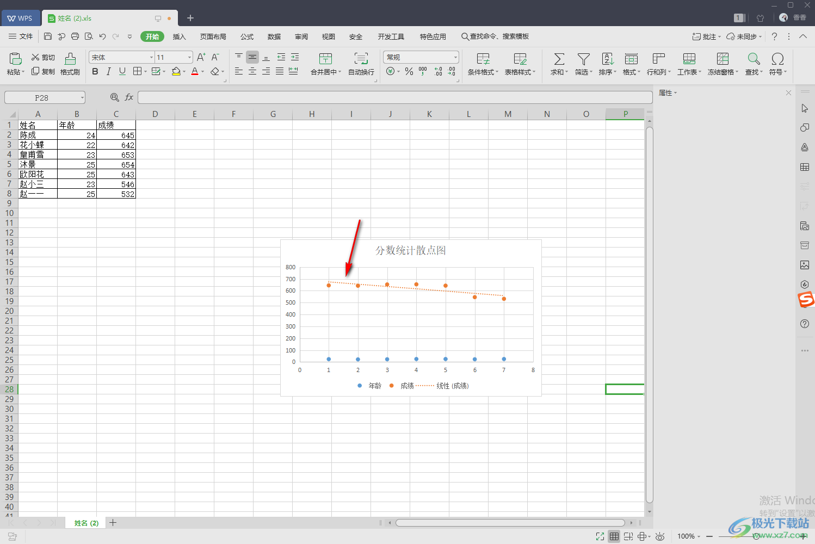Image resolution: width=815 pixels, height=544 pixels.
Task: Click the Copy (复制) button
Action: point(43,71)
